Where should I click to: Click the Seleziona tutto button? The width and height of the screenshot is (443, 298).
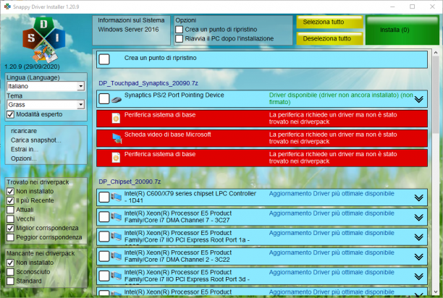click(x=329, y=22)
